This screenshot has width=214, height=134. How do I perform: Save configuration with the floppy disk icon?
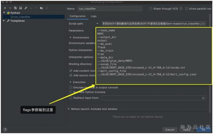[x=20, y=8]
